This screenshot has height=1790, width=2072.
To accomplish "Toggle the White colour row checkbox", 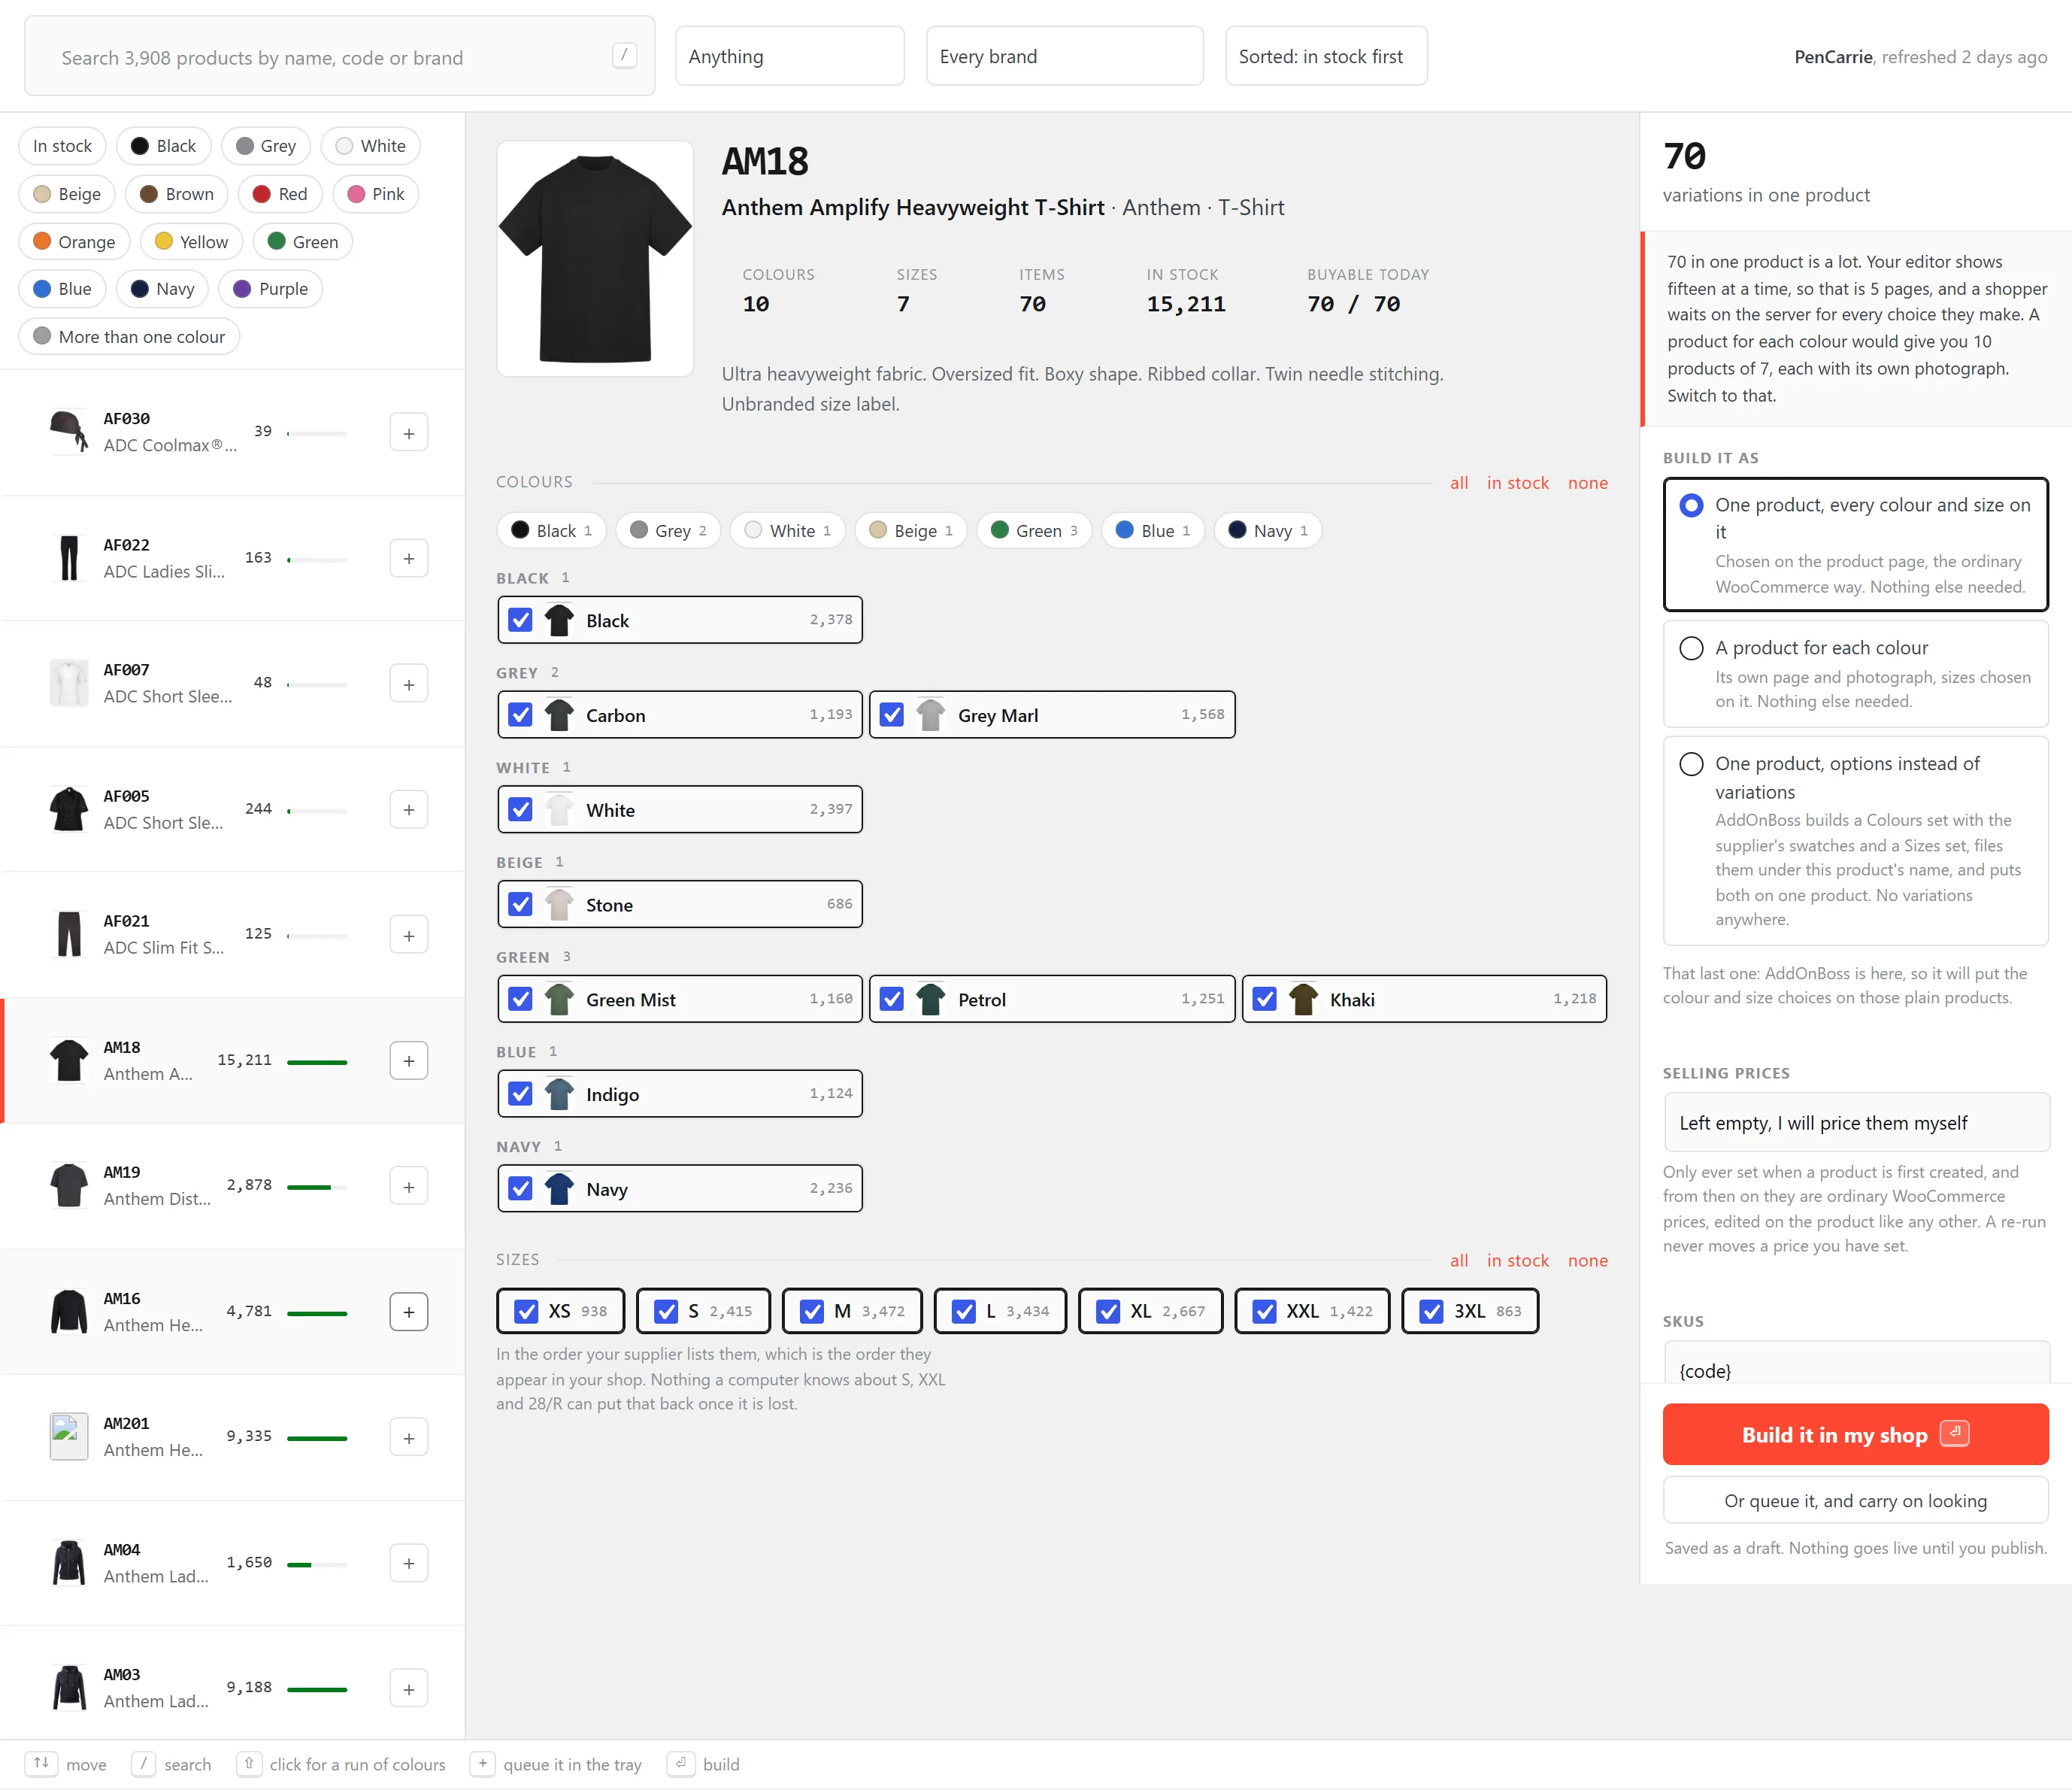I will (520, 809).
